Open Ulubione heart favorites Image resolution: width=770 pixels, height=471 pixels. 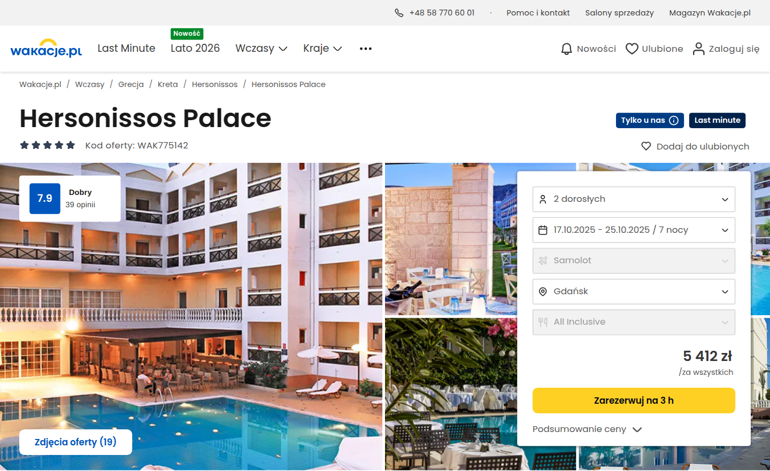(x=632, y=49)
